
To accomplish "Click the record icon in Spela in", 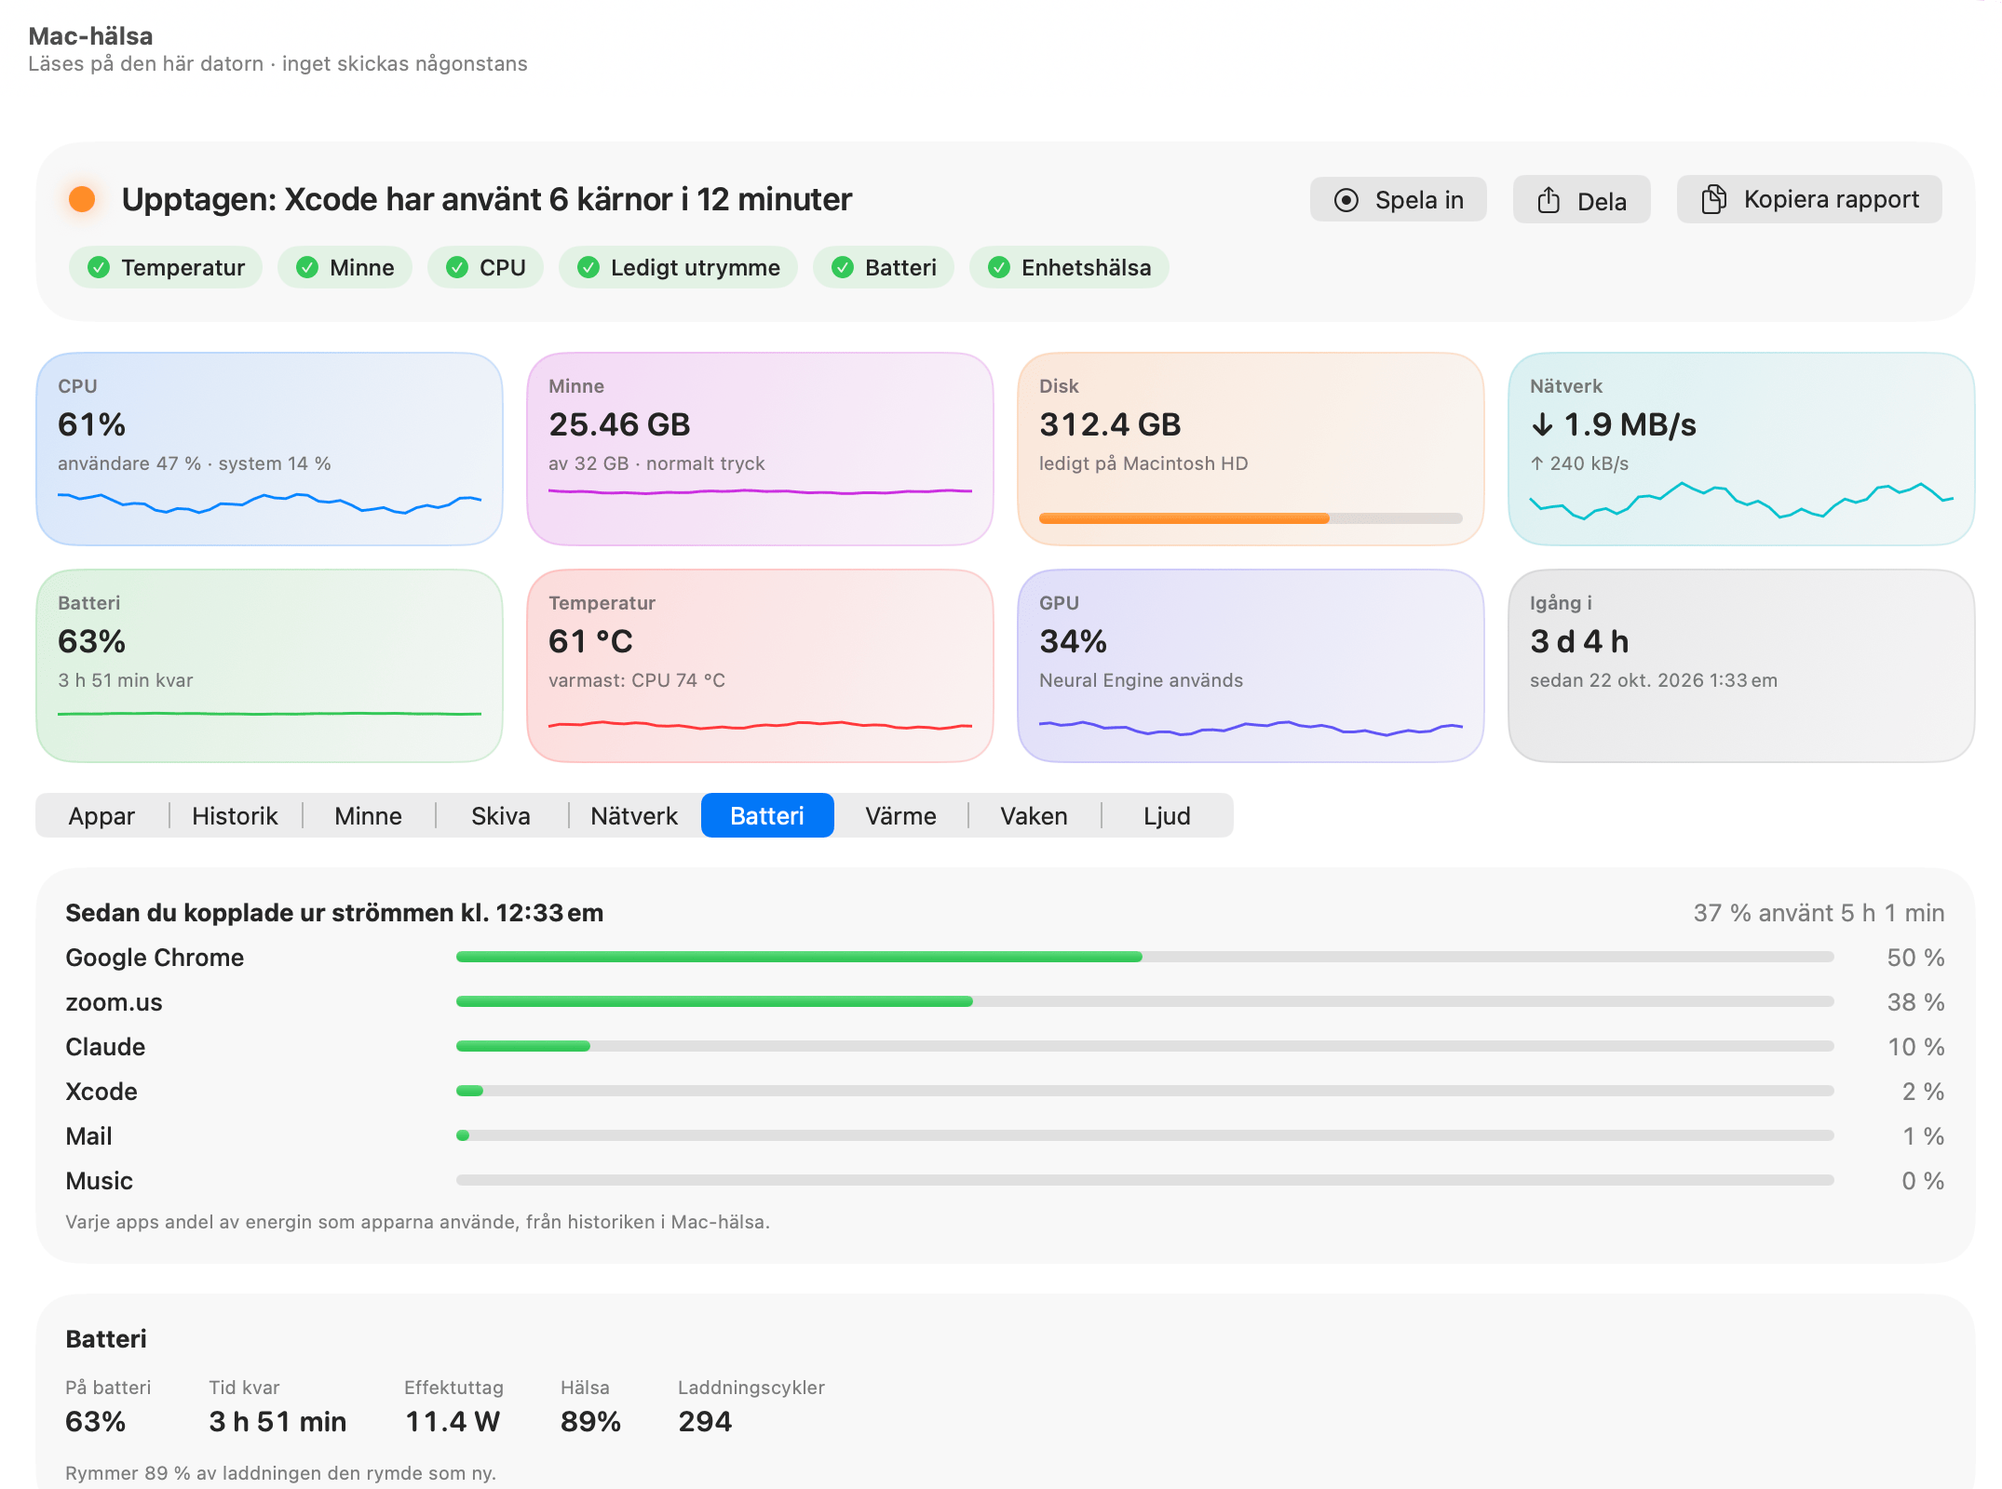I will (x=1346, y=200).
